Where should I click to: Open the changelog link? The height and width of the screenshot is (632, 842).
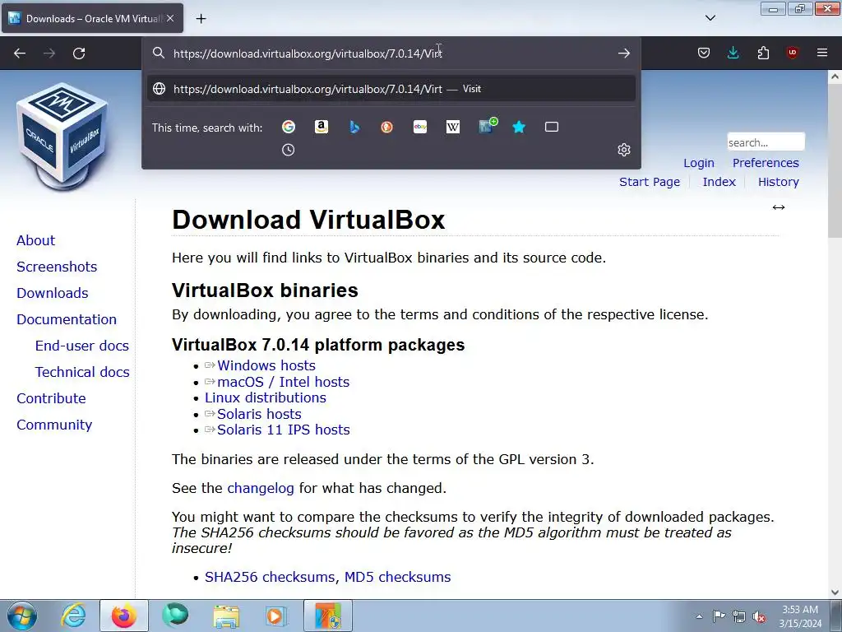point(261,488)
